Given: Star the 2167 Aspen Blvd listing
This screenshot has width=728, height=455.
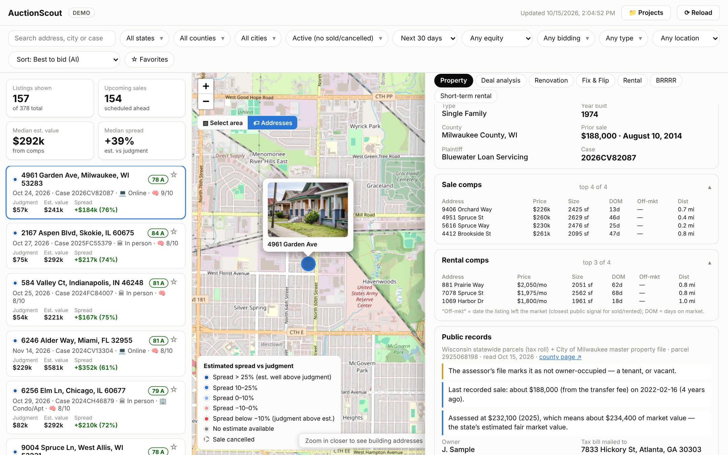Looking at the screenshot, I should [x=174, y=232].
